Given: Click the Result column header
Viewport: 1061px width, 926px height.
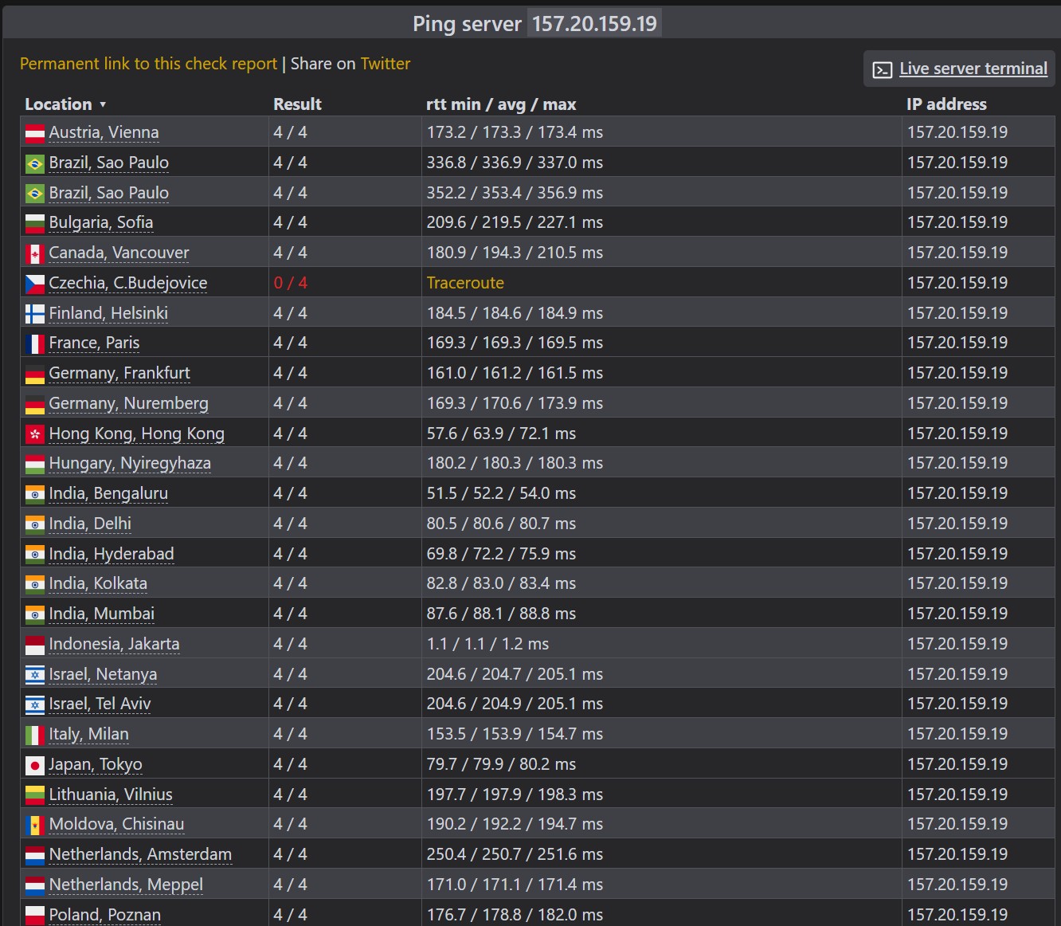Looking at the screenshot, I should [x=297, y=104].
